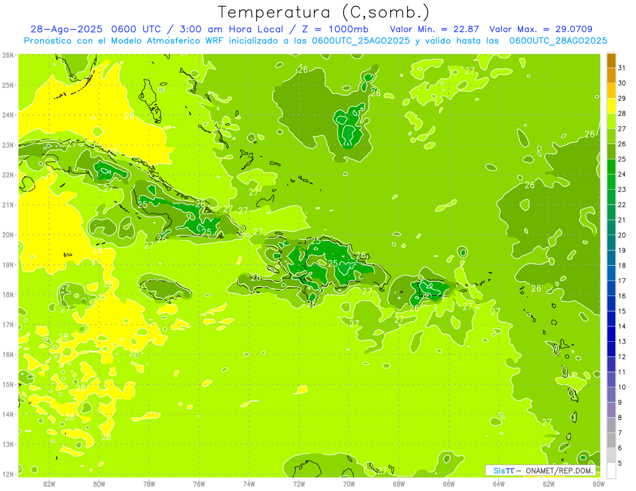
Task: Click legend value 20 on the color bar
Action: [x=622, y=235]
